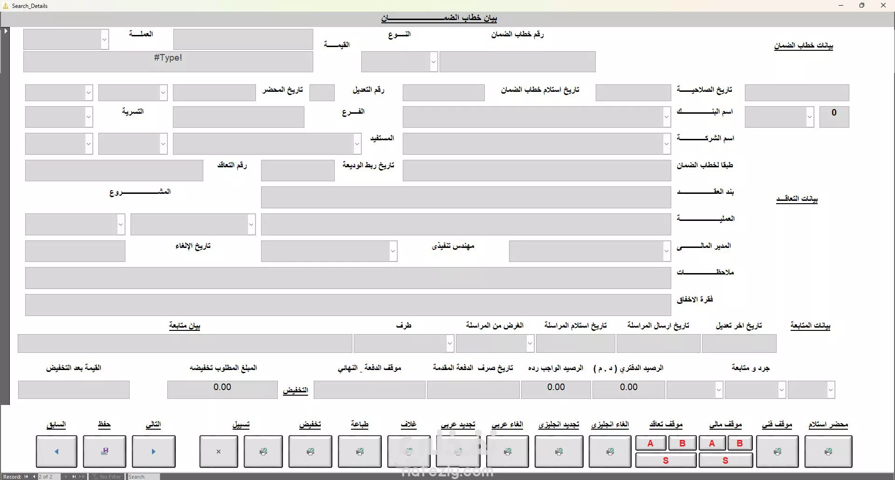Viewport: 895px width, 480px height.
Task: Click the بند العقد wide field
Action: click(x=466, y=198)
